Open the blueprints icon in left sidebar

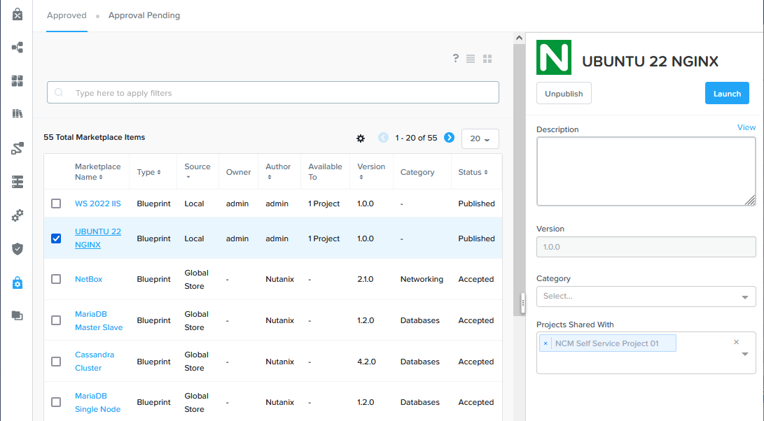click(x=18, y=48)
